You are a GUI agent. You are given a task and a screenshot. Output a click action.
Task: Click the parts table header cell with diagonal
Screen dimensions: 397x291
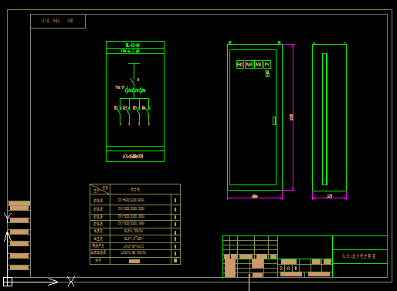coord(100,189)
